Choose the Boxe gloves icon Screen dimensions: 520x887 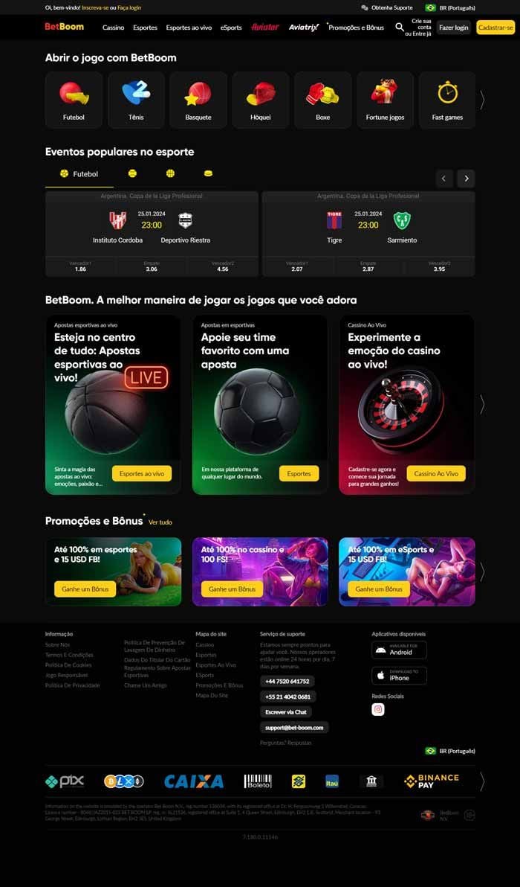(x=322, y=93)
